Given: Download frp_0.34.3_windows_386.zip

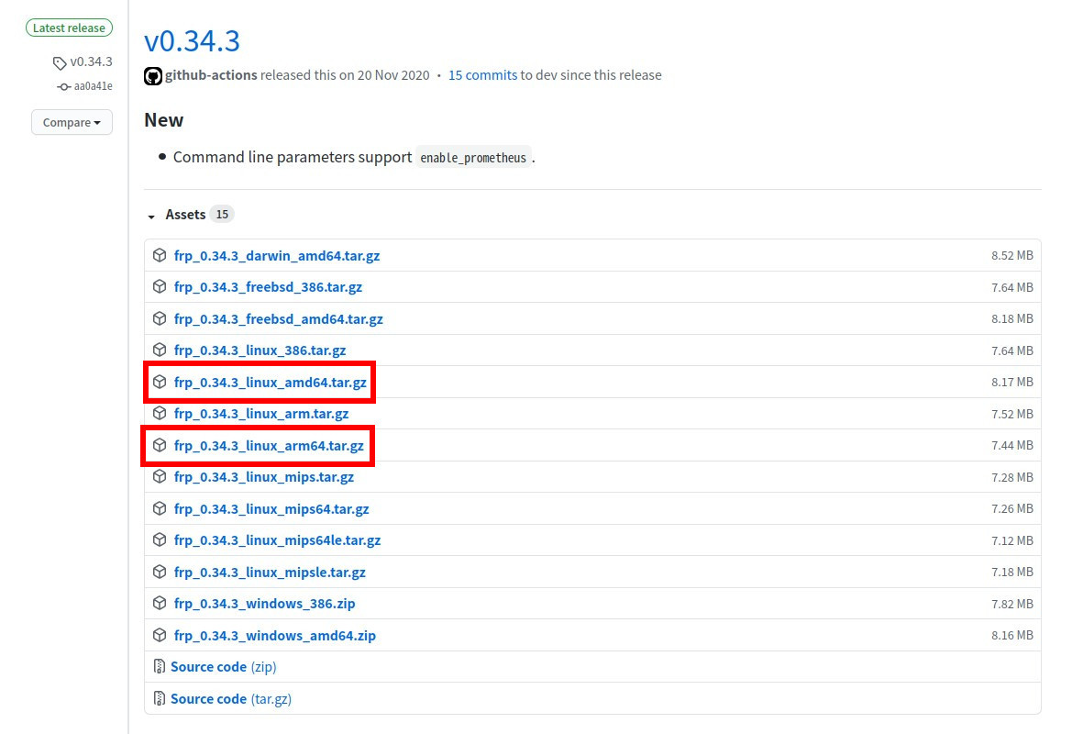Looking at the screenshot, I should point(265,604).
